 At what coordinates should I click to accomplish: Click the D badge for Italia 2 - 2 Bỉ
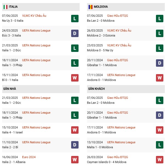pos(75,145)
